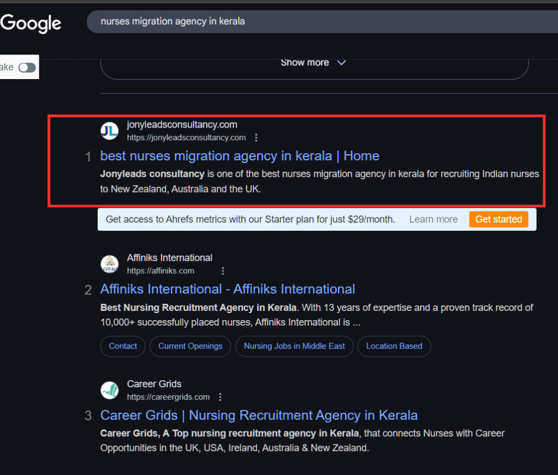The height and width of the screenshot is (475, 558).
Task: Click the Career Grids favicon
Action: coord(110,390)
